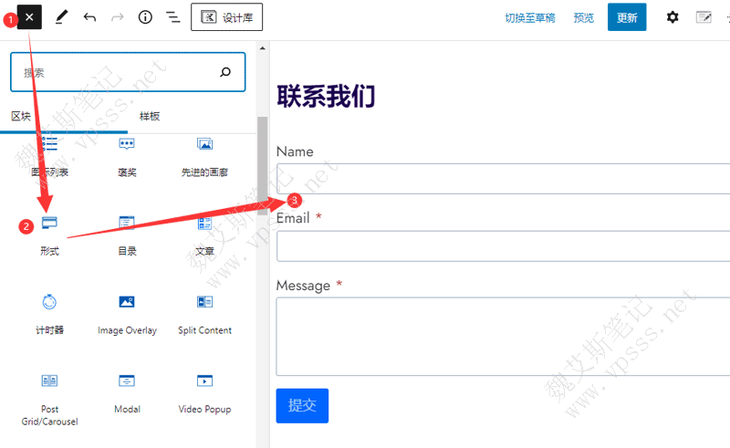Click the Message textarea
Viewport: 730px width, 448px height.
(504, 337)
